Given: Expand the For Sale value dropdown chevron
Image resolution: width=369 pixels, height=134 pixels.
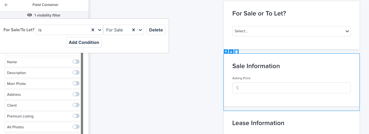Looking at the screenshot, I should 140,30.
